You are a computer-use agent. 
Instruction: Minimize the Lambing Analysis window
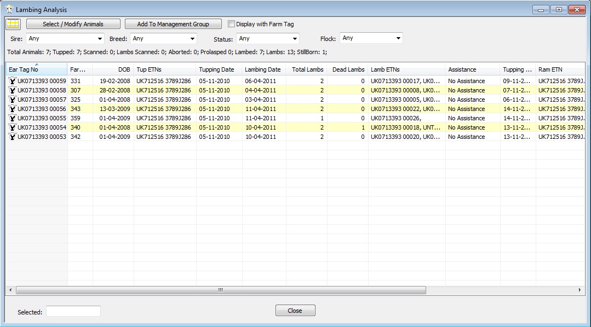(541, 10)
